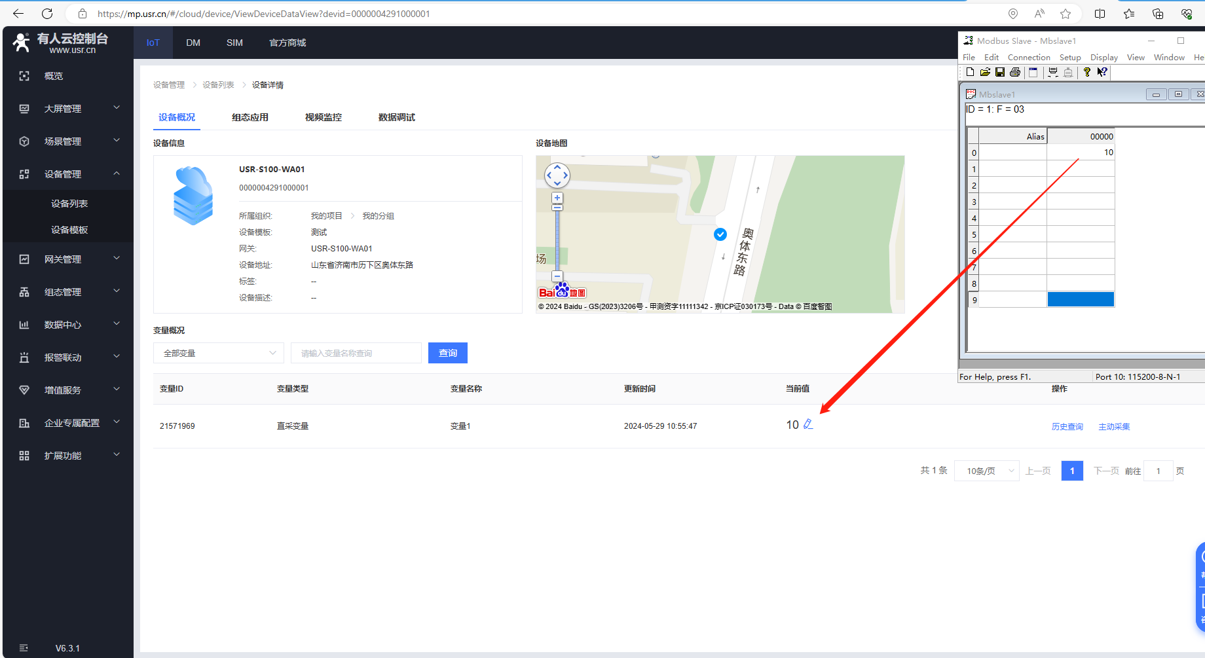1205x658 pixels.
Task: Switch to the 数据调试 tab
Action: (396, 117)
